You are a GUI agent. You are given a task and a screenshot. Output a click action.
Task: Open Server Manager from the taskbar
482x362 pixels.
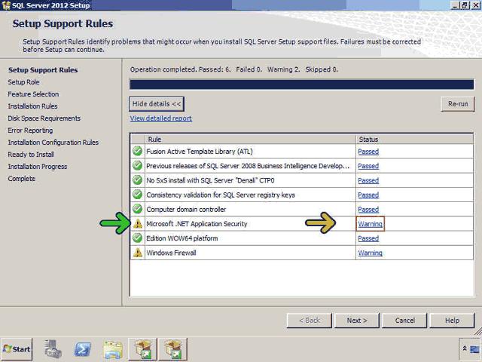click(x=53, y=349)
